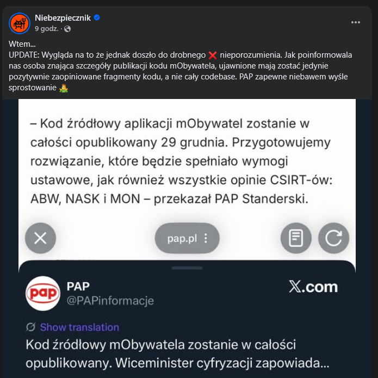Click the pap.pl address pill
Image resolution: width=378 pixels, height=378 pixels.
(x=182, y=238)
